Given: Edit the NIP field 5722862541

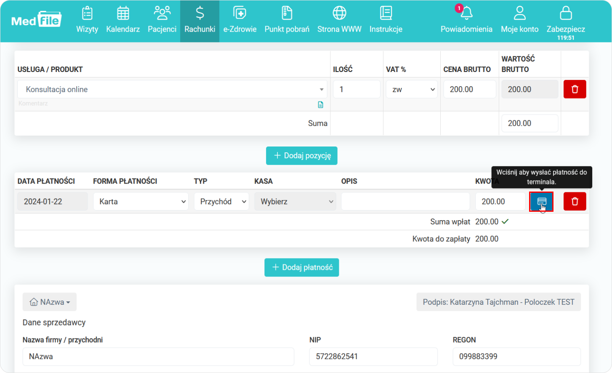Looking at the screenshot, I should 373,357.
